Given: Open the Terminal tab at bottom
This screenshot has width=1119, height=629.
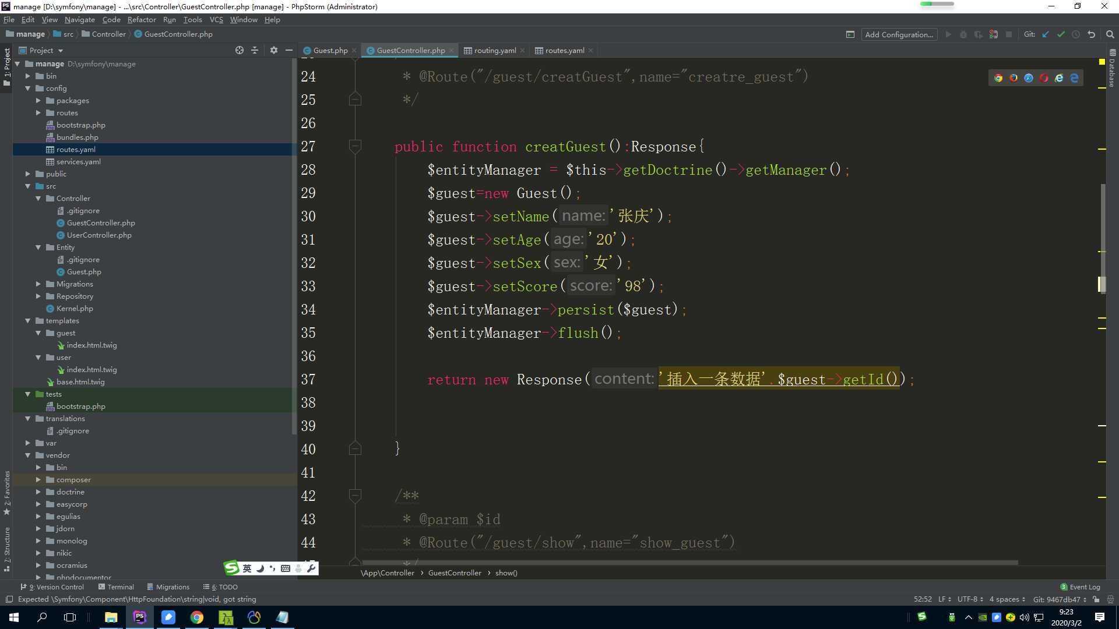Looking at the screenshot, I should click(119, 586).
